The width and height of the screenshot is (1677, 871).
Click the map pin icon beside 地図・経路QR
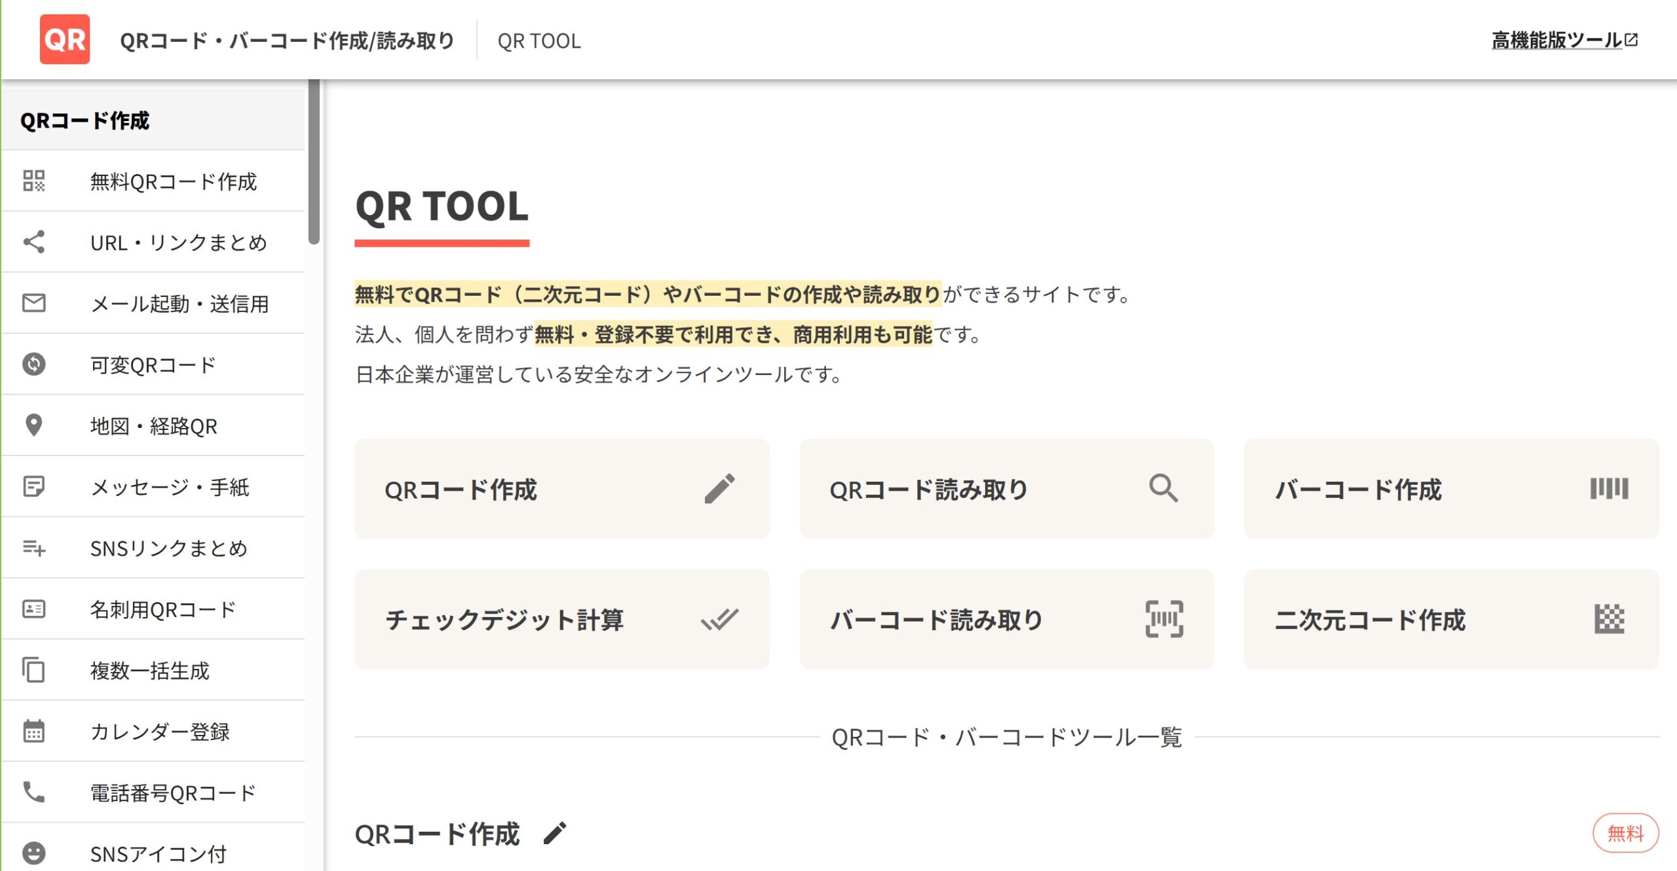click(33, 425)
